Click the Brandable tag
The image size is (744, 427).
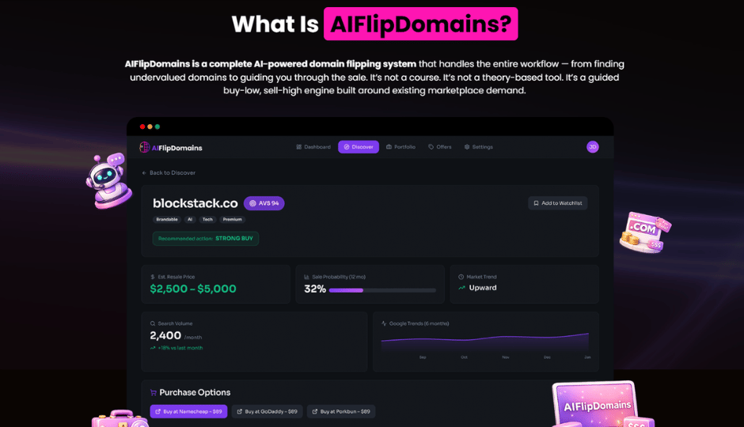(167, 219)
